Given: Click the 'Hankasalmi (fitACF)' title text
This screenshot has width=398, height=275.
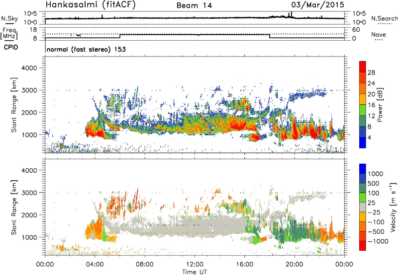Looking at the screenshot, I should 91,5.
